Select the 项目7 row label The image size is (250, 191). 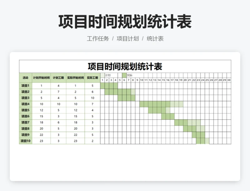[26, 122]
